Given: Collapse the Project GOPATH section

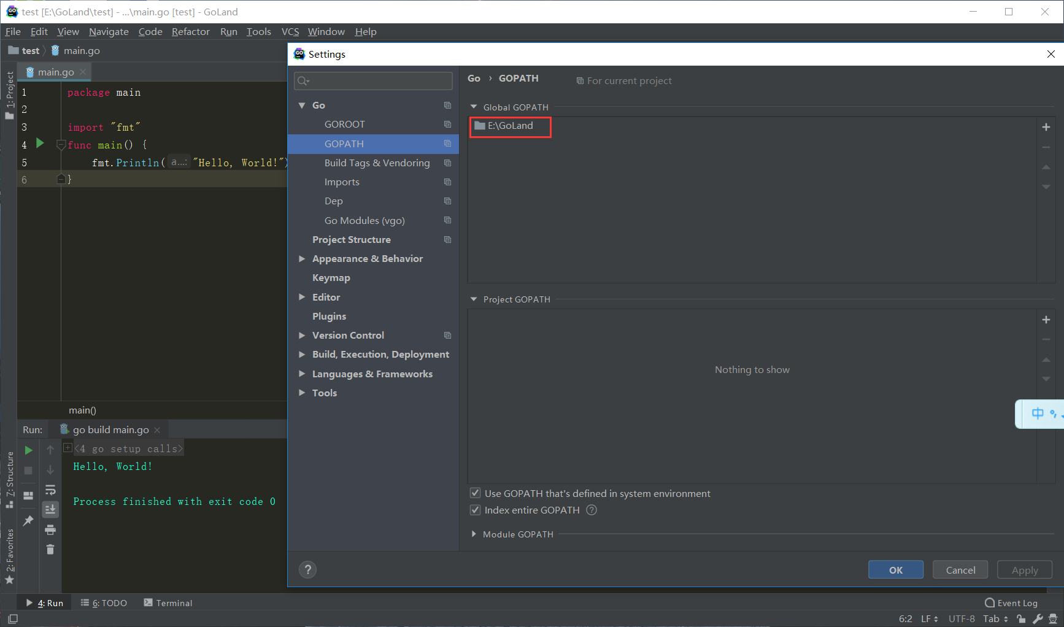Looking at the screenshot, I should 474,299.
